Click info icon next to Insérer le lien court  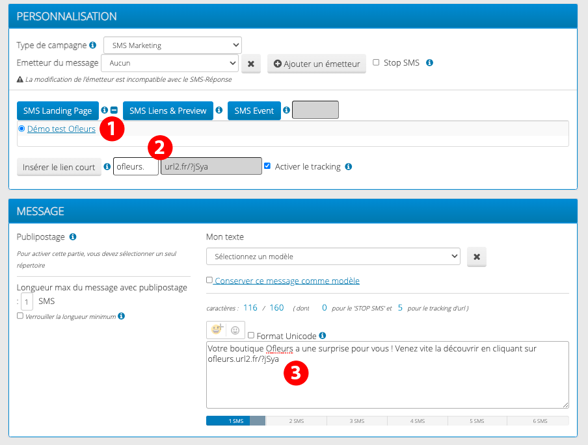[x=107, y=166]
